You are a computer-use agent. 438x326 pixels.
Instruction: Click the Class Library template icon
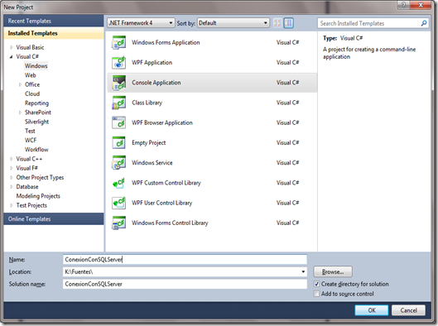click(118, 103)
